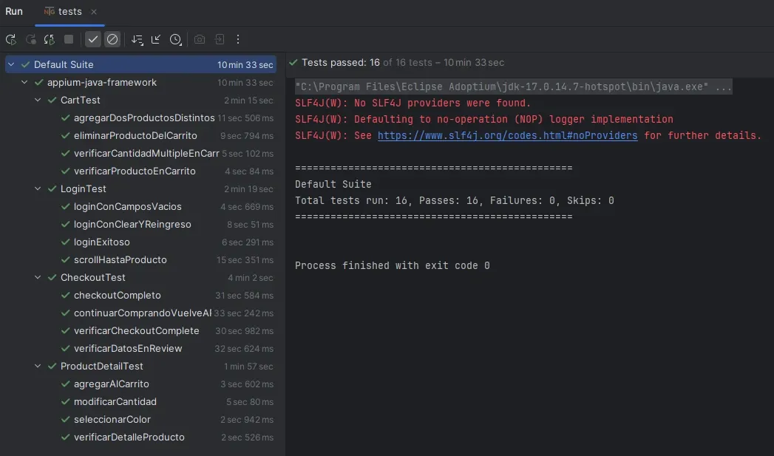The image size is (774, 456).
Task: Select agregarDosProductosDistintos test
Action: point(140,118)
